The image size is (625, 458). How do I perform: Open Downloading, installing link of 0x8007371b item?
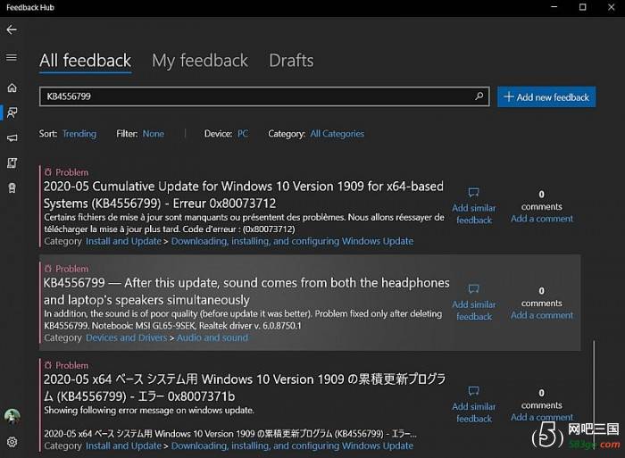point(292,446)
